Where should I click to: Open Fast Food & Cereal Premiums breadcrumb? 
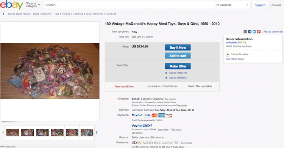[x=88, y=14]
